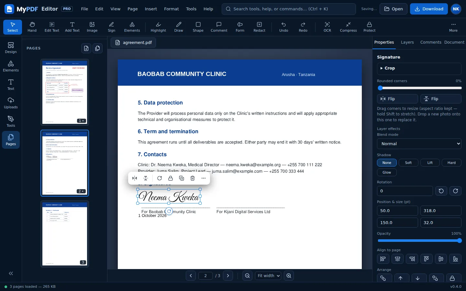Expand the Crop section
Viewport: 466px width, 291px height.
tap(419, 68)
